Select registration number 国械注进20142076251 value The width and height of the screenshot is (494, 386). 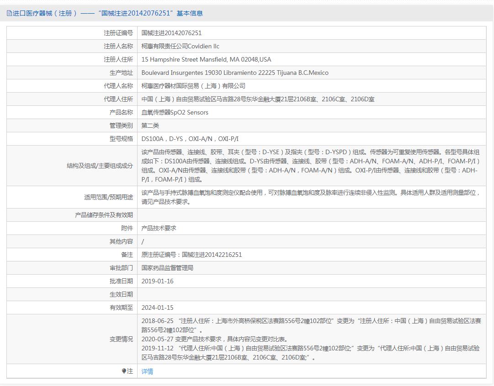point(171,33)
